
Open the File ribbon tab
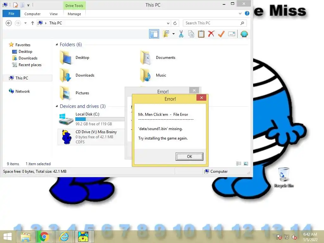click(11, 14)
